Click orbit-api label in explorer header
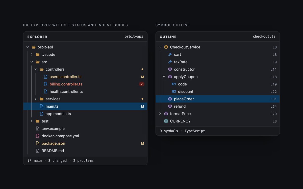The image size is (303, 189). (x=134, y=37)
